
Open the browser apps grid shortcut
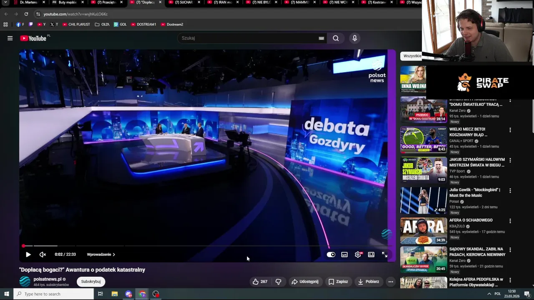(x=6, y=25)
